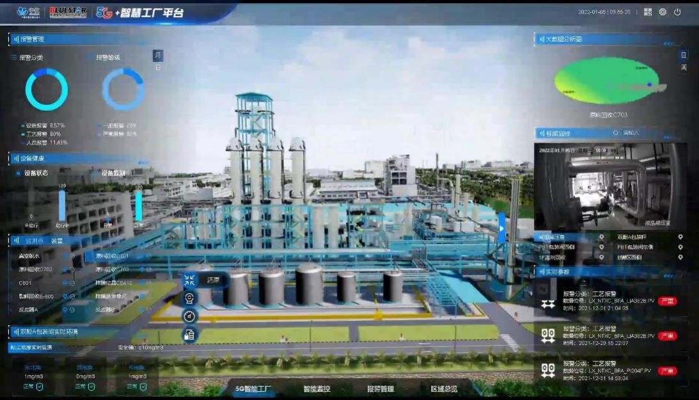
Task: Toggle check circle for 反应器A
Action: [72, 310]
